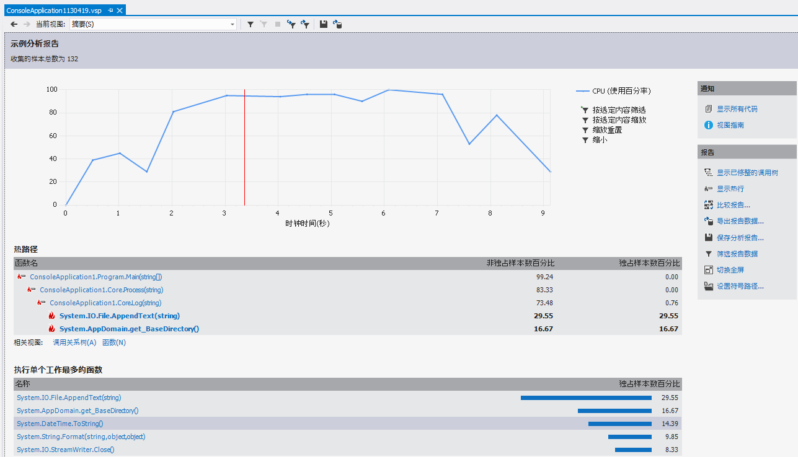
Task: Click 缩放重置 to reset chart zoom
Action: pos(606,130)
